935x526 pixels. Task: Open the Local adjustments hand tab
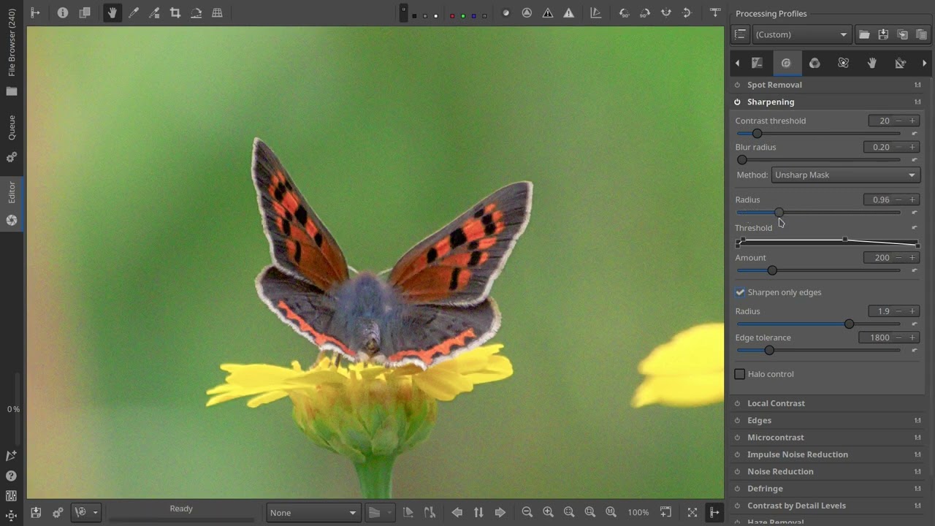pos(871,63)
